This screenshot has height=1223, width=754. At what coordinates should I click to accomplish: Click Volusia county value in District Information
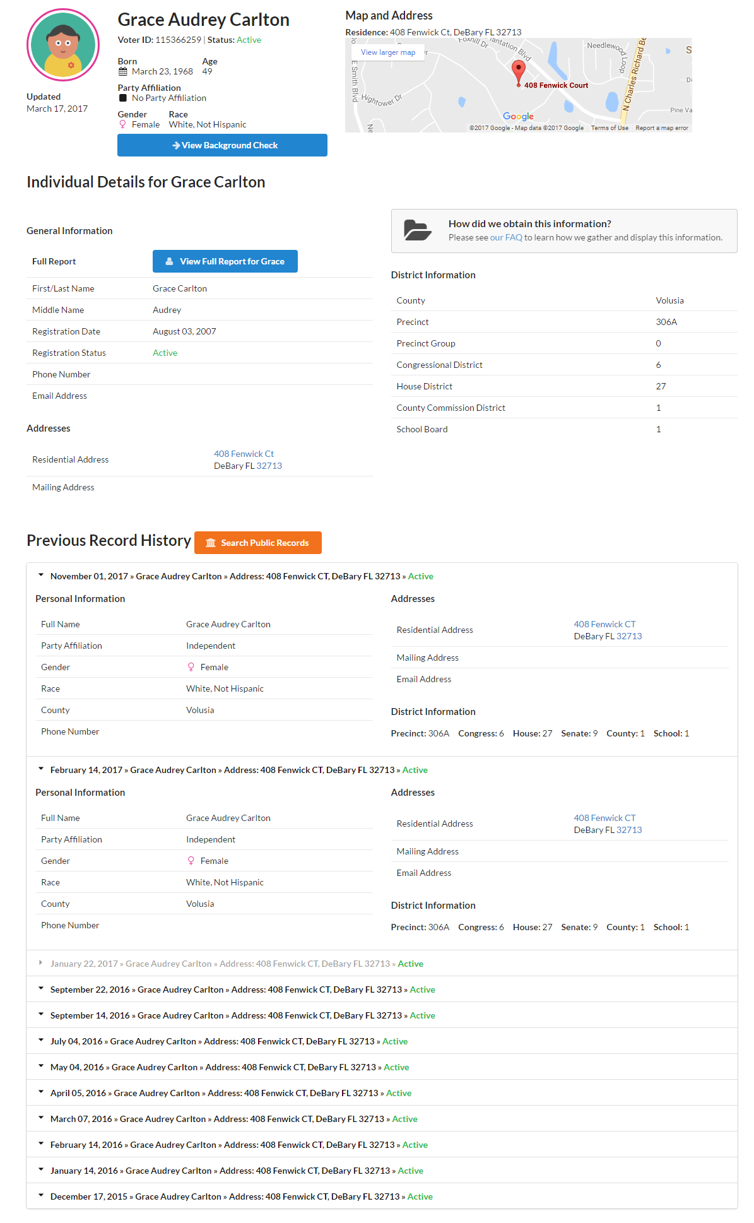pyautogui.click(x=669, y=300)
